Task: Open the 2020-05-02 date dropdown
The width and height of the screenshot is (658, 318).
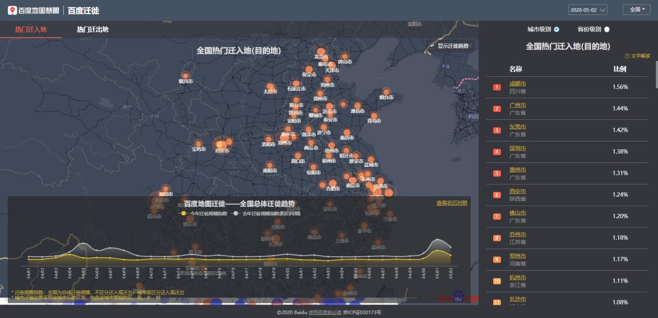Action: pyautogui.click(x=588, y=10)
